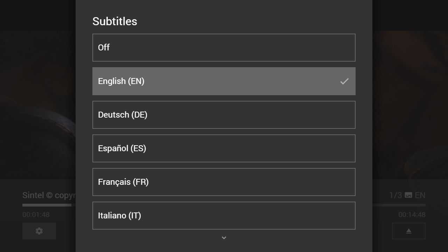Screen dimensions: 448x252
Task: Dismiss dialog via dimmed video area left
Action: [37, 105]
